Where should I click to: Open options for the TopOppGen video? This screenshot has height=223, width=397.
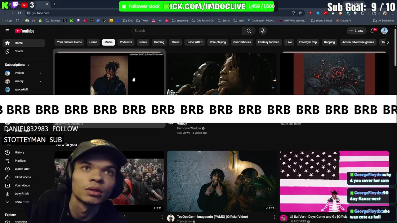[274, 217]
